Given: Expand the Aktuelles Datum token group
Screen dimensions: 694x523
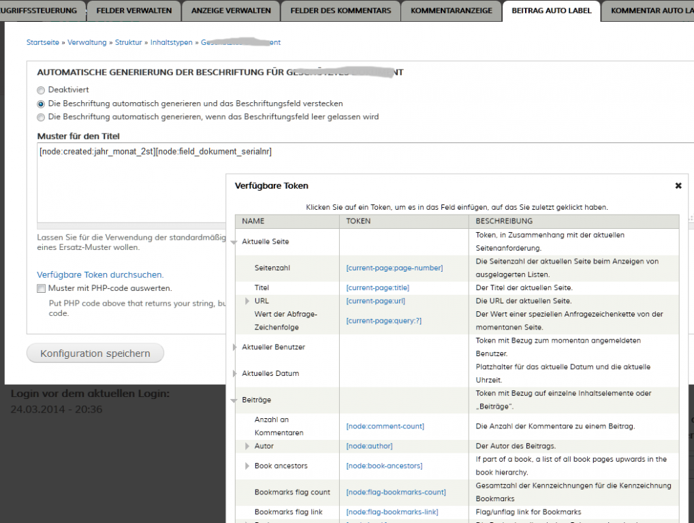Looking at the screenshot, I should tap(235, 374).
